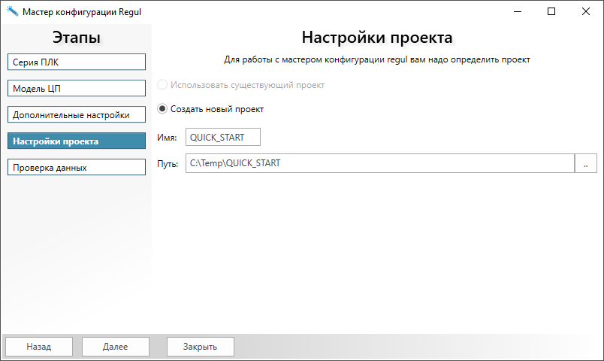Open the browse folder button next to path
This screenshot has height=361, width=604.
pos(585,163)
